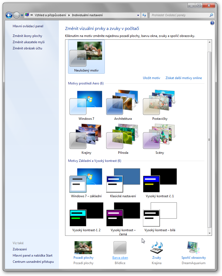Click the refresh button beside address bar
This screenshot has width=222, height=276.
tap(144, 15)
